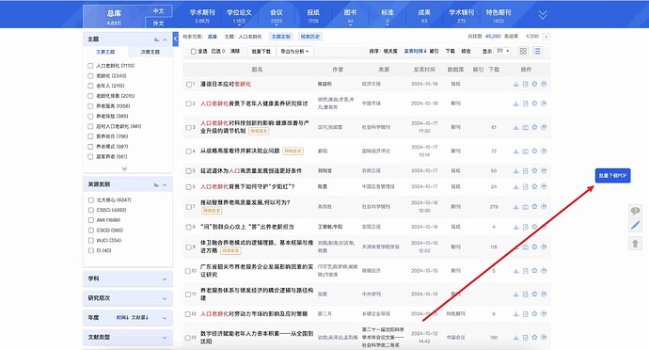Switch to the 学位论文 database tab
Viewport: 649px width, 350px height.
(x=239, y=15)
